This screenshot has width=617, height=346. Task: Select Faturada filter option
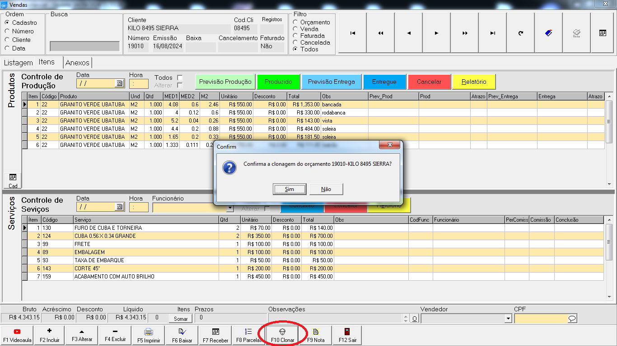[296, 36]
